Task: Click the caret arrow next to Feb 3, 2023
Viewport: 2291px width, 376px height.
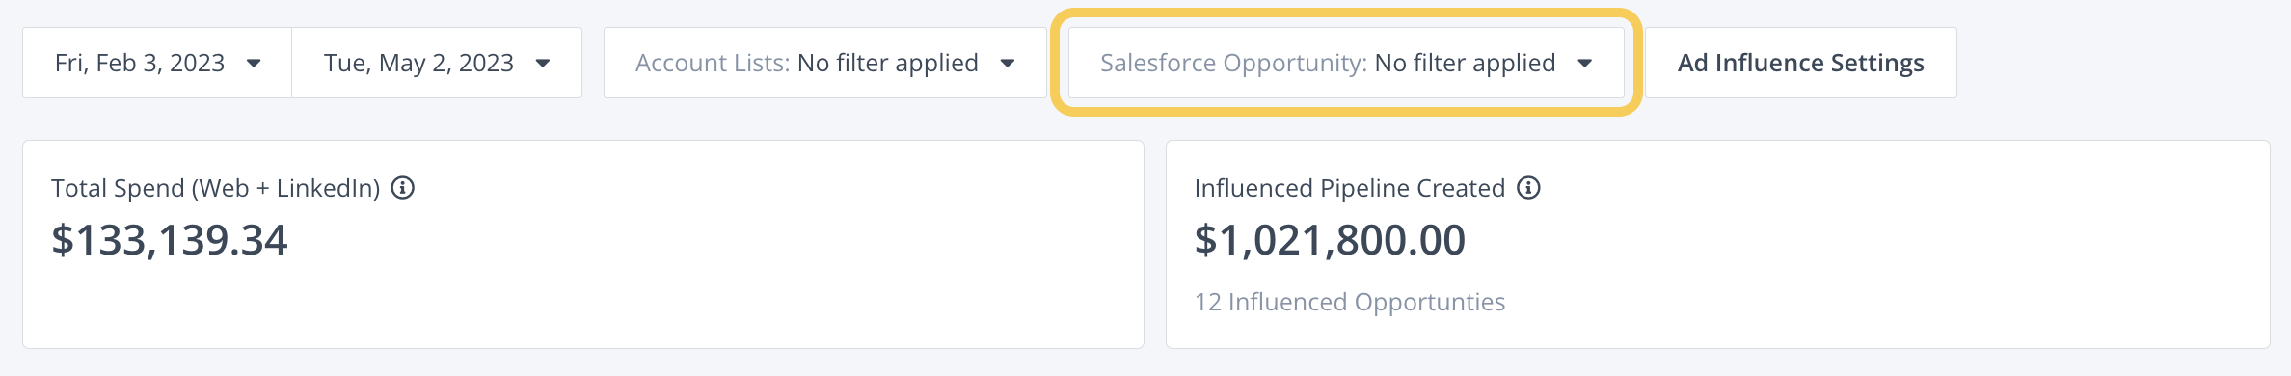Action: tap(254, 64)
